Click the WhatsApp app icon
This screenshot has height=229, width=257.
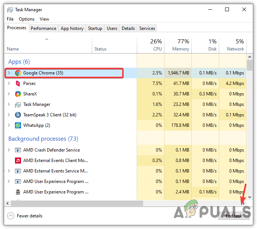pyautogui.click(x=18, y=125)
